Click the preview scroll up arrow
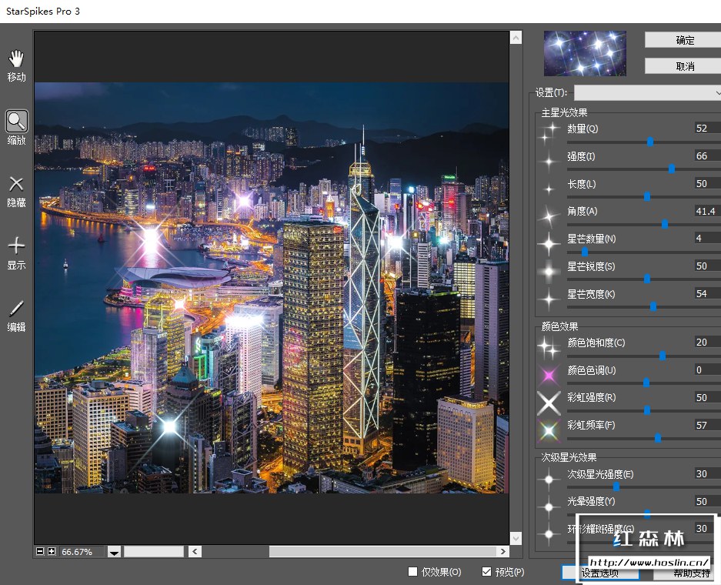 tap(516, 38)
